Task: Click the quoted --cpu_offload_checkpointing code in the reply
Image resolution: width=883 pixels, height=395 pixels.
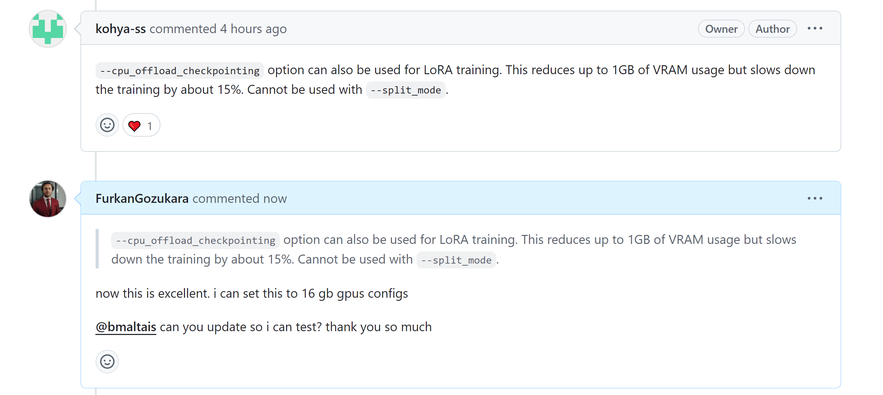Action: (x=195, y=240)
